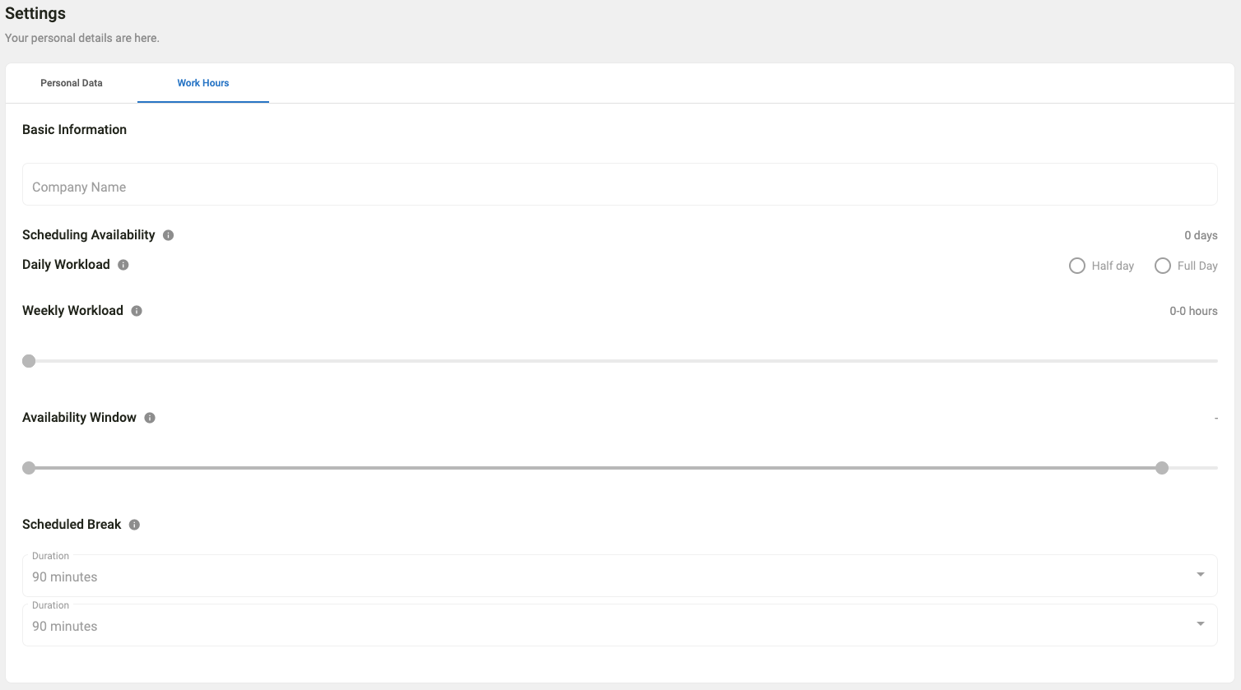1241x690 pixels.
Task: Click the Availability Window track between its handles
Action: [x=595, y=468]
